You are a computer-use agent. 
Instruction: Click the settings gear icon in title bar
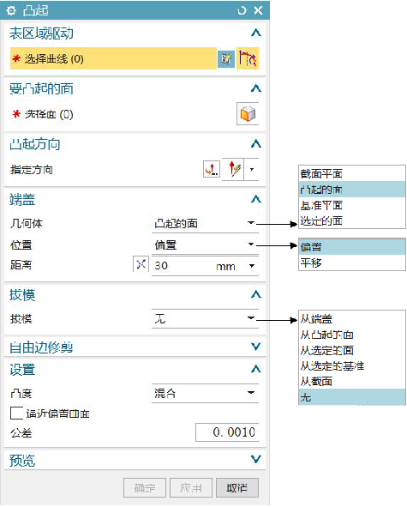[11, 10]
